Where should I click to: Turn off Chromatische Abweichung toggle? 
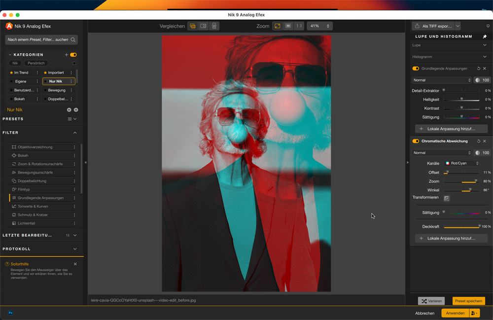coord(416,141)
